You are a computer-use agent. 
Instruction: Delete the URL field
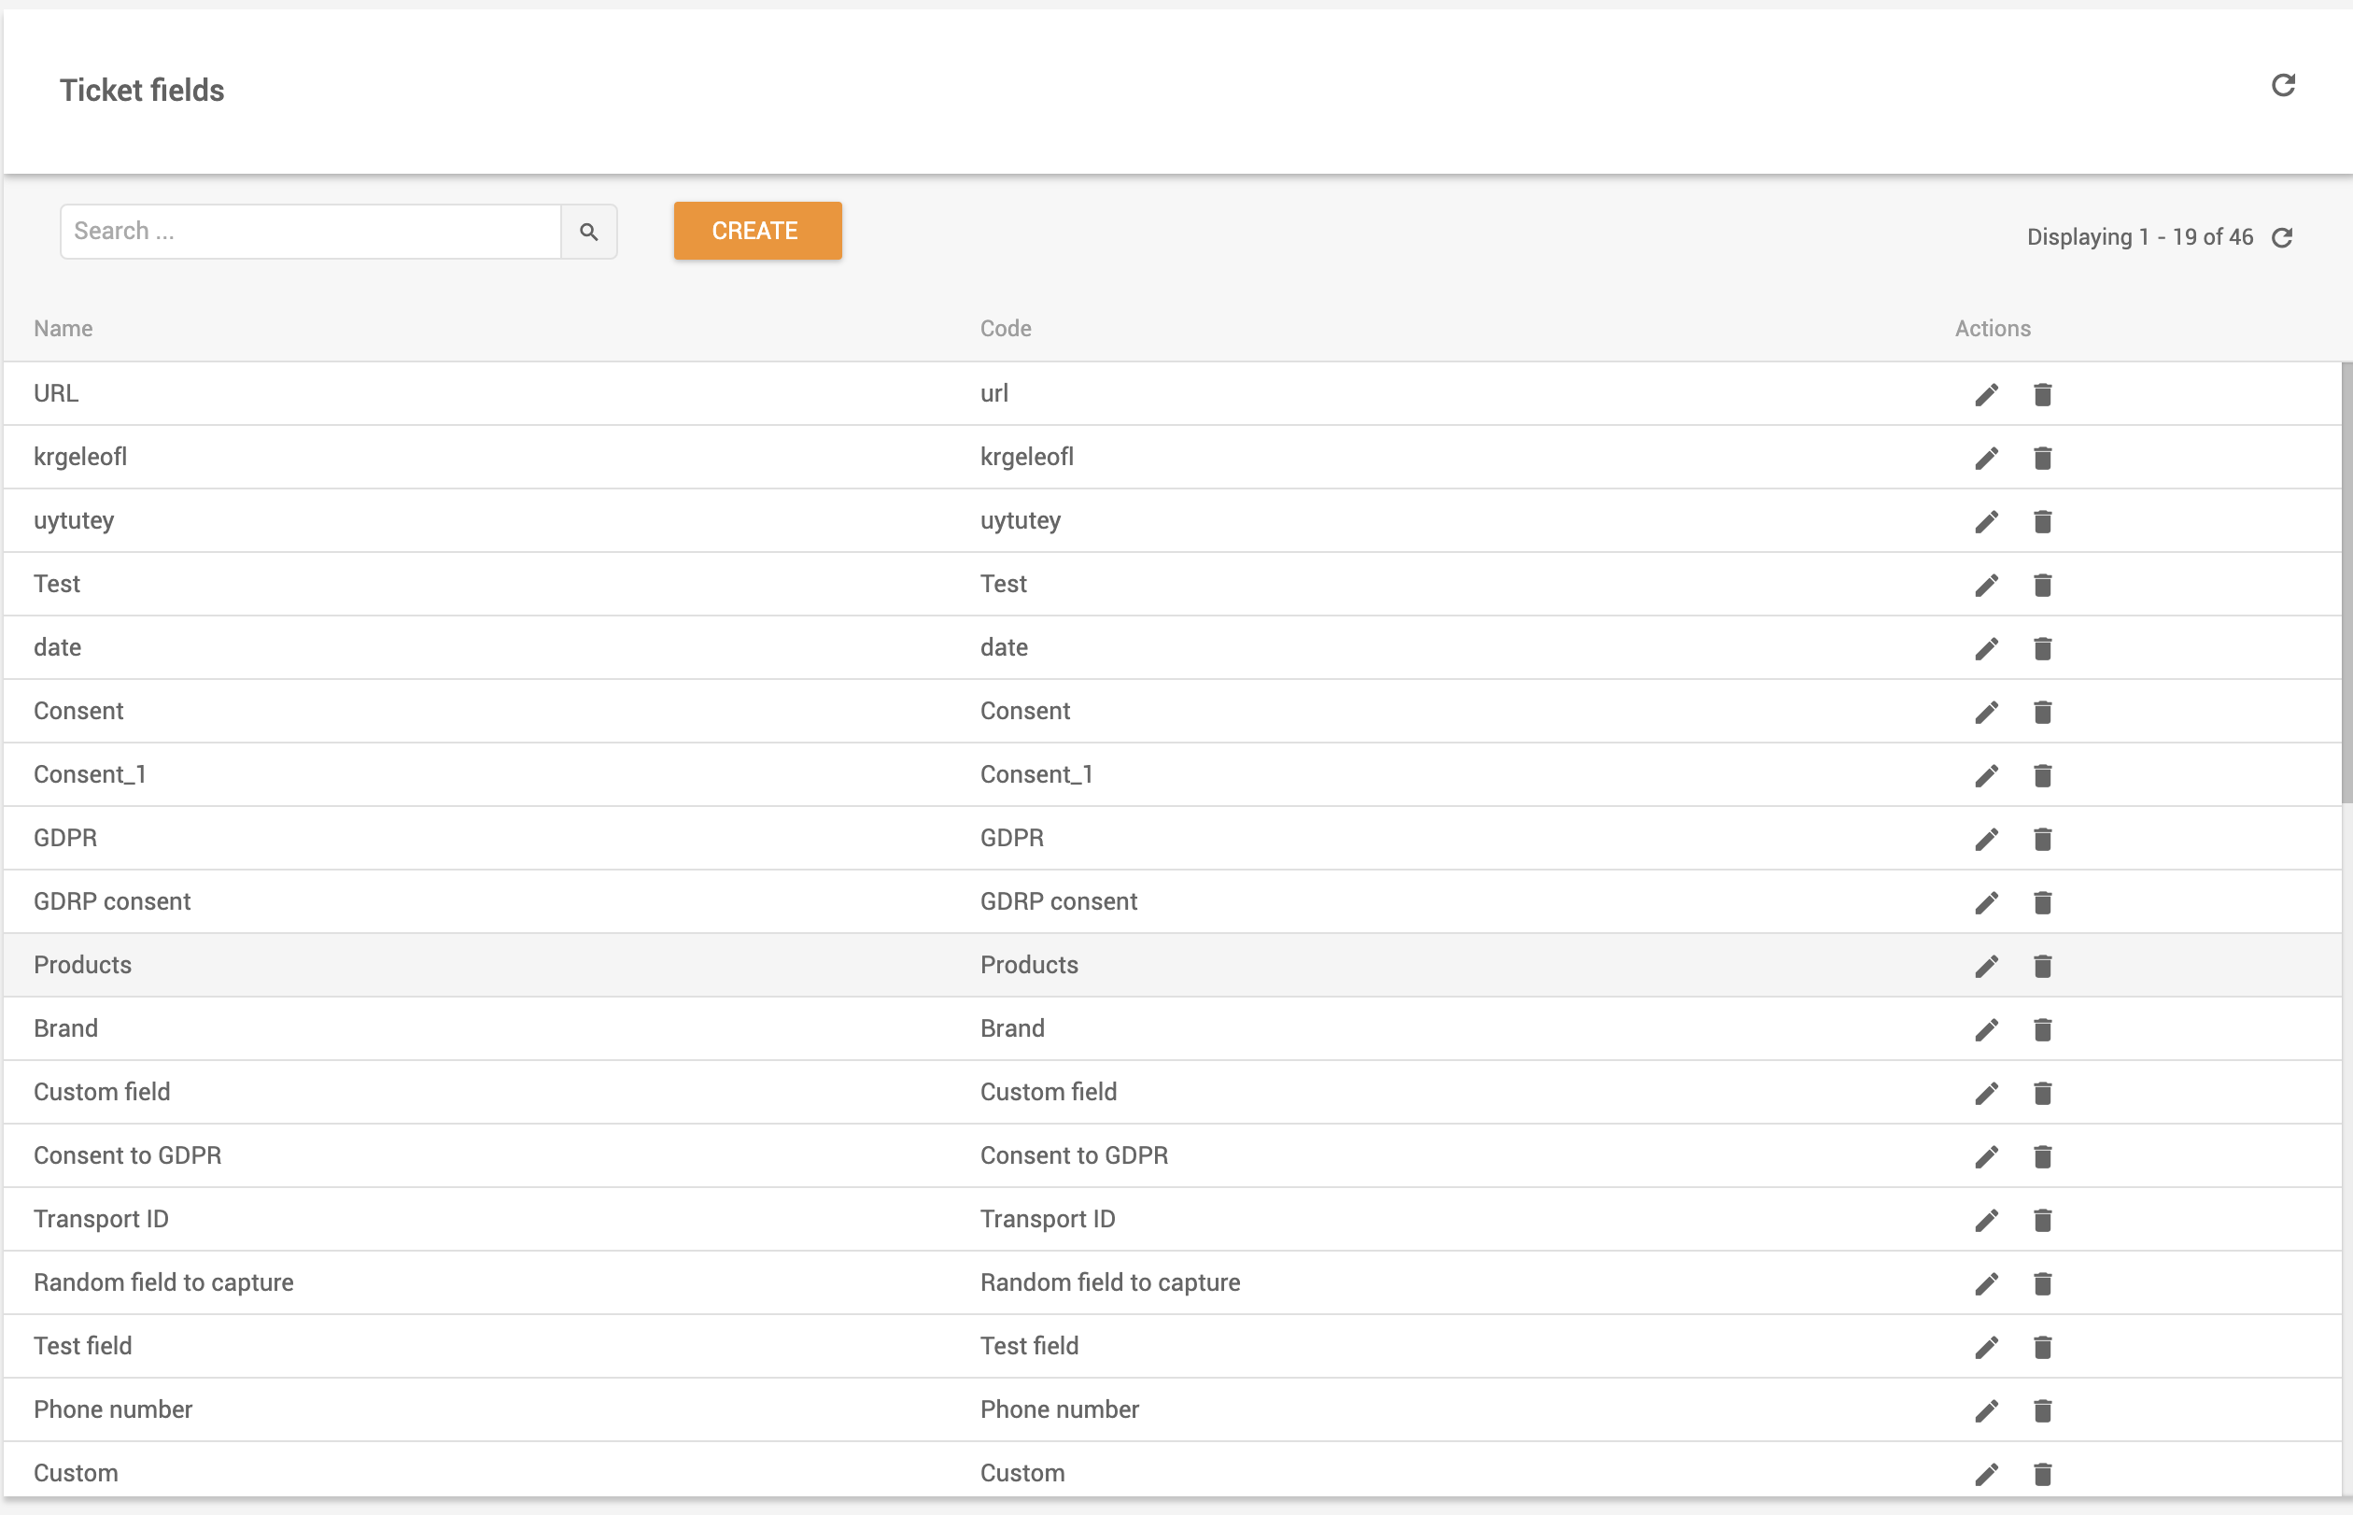point(2042,394)
